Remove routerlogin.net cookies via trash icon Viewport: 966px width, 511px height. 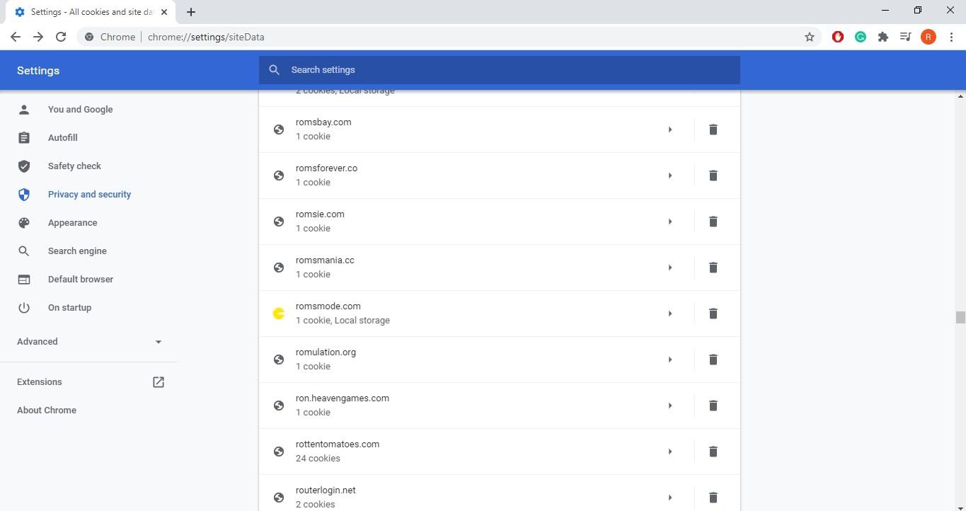click(713, 498)
